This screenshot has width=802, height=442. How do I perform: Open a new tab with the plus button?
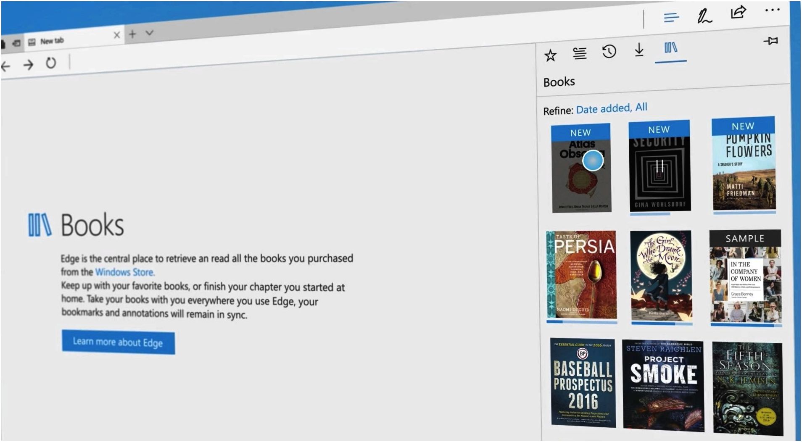[x=132, y=34]
